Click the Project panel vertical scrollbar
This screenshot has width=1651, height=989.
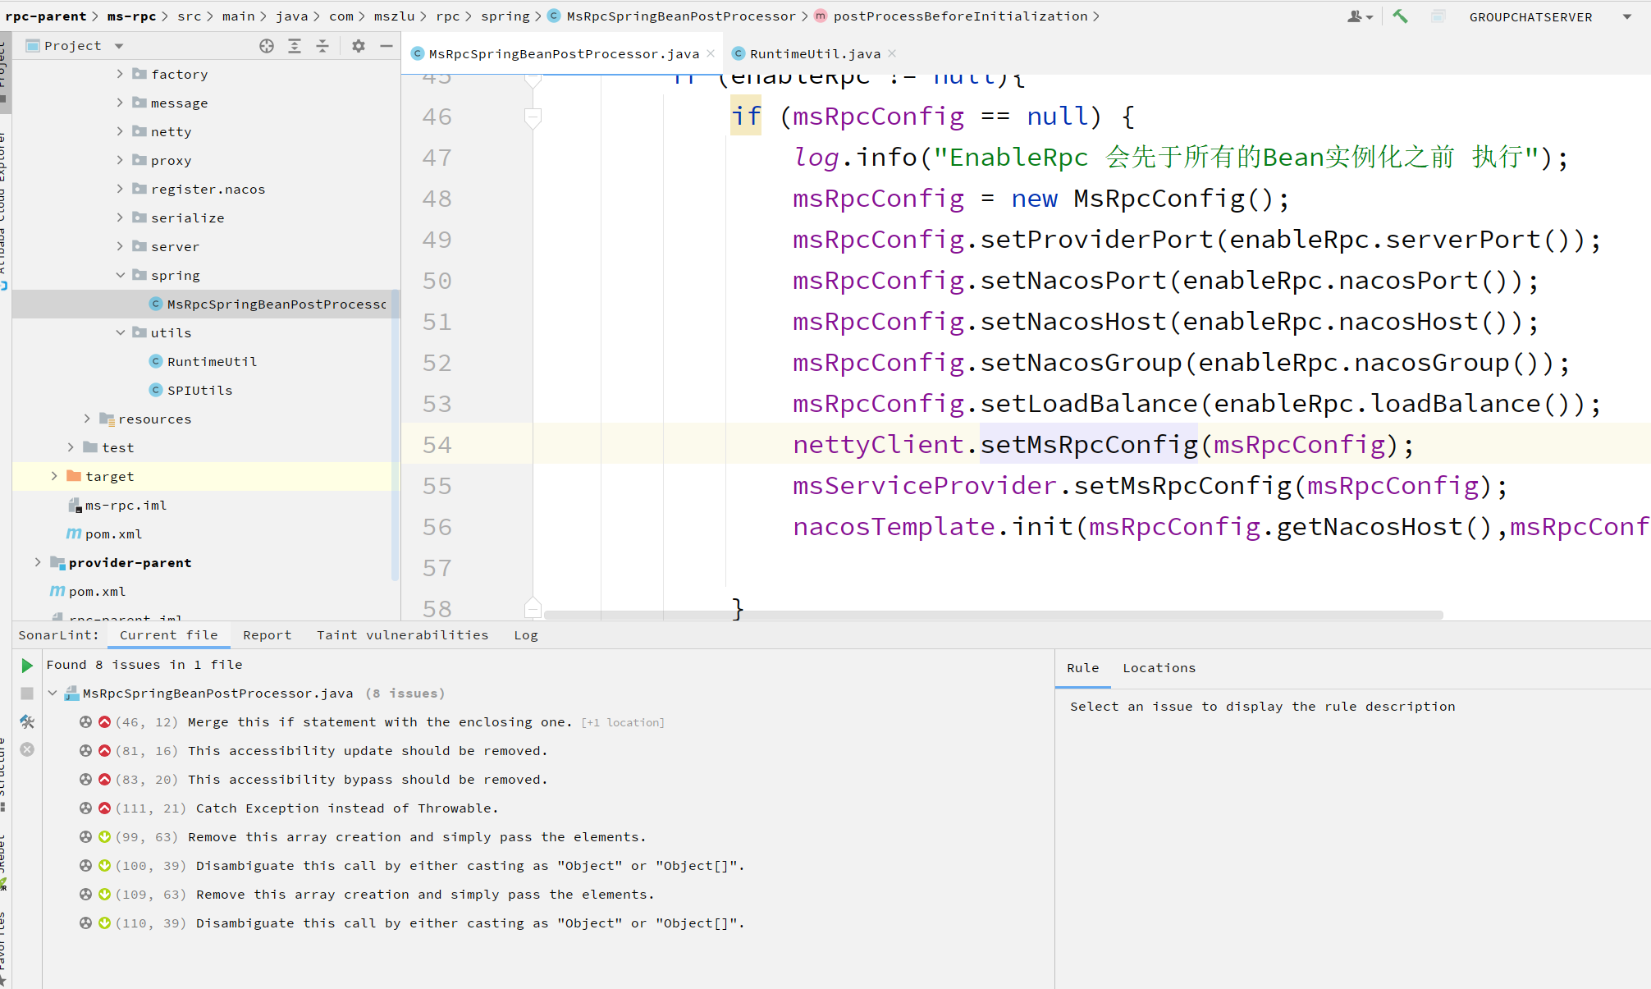coord(396,435)
